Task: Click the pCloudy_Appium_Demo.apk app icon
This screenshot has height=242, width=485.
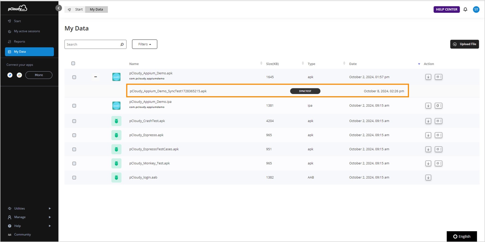Action: (116, 77)
